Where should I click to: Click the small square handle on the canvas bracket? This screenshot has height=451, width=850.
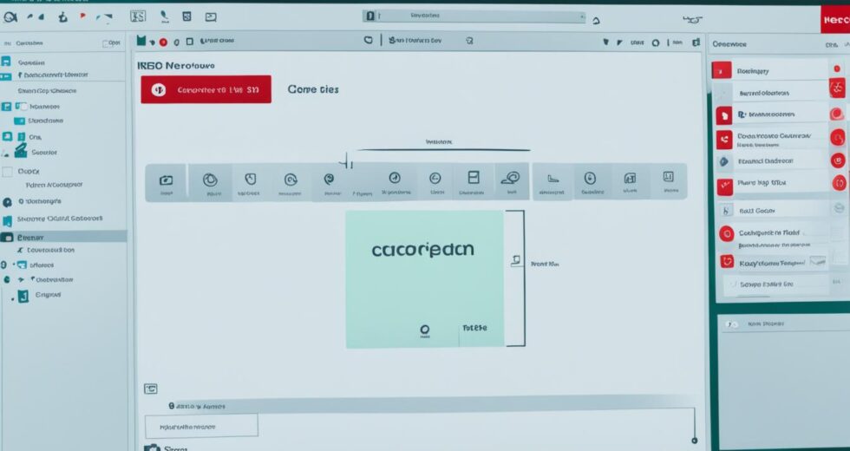click(516, 260)
